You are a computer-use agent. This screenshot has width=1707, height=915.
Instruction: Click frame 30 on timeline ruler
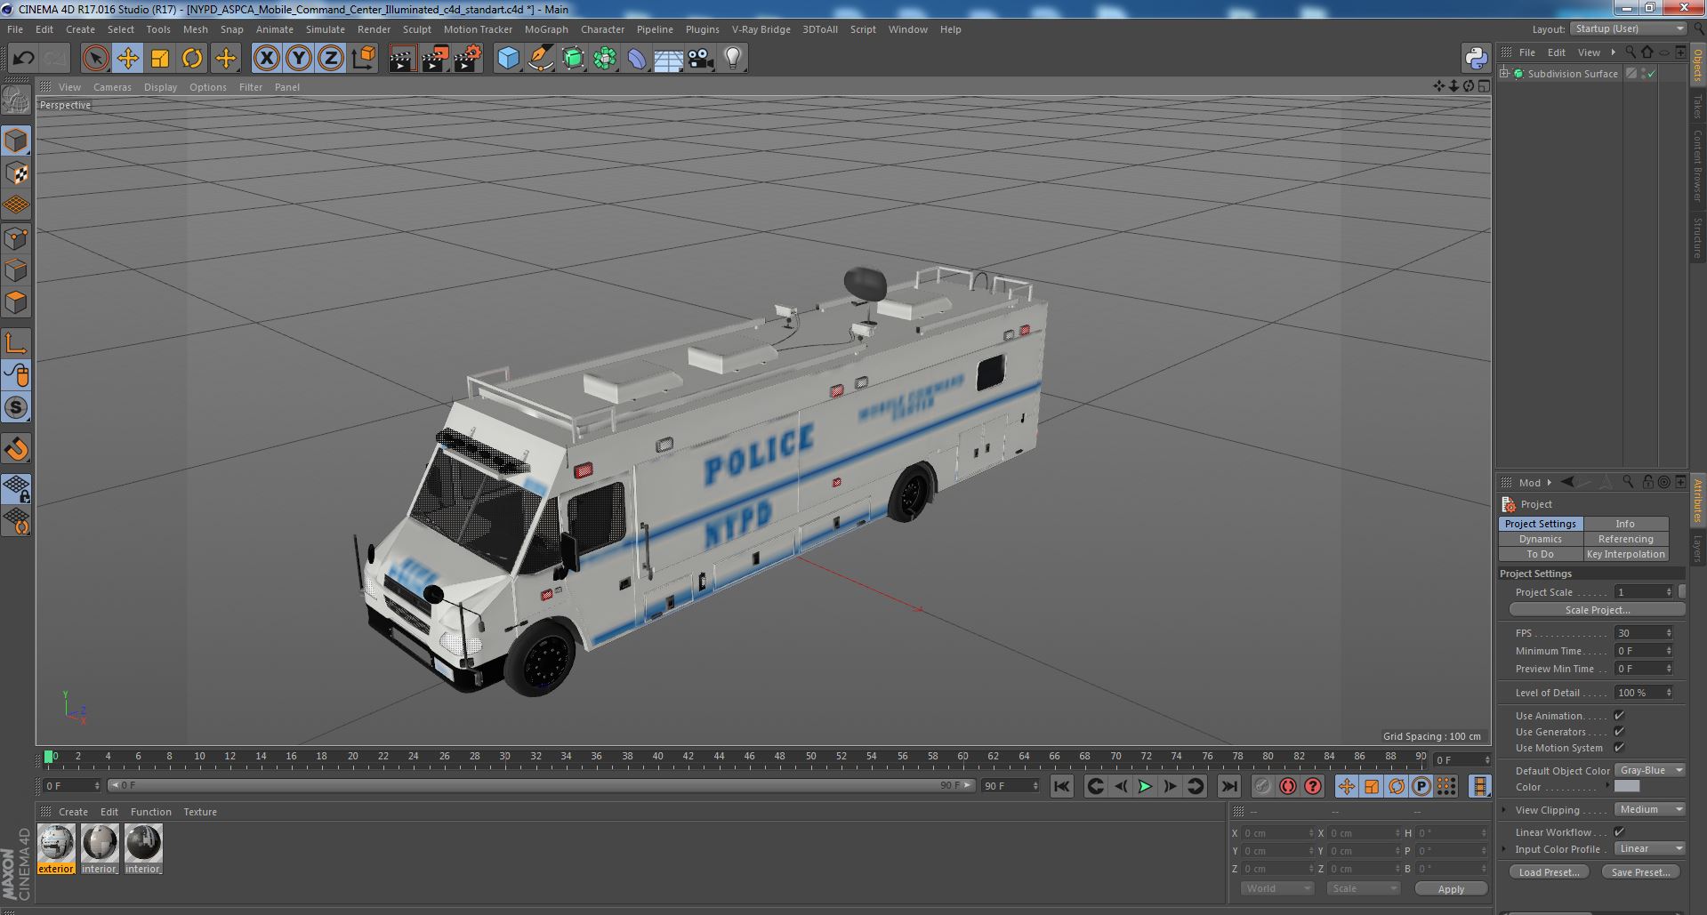click(504, 757)
